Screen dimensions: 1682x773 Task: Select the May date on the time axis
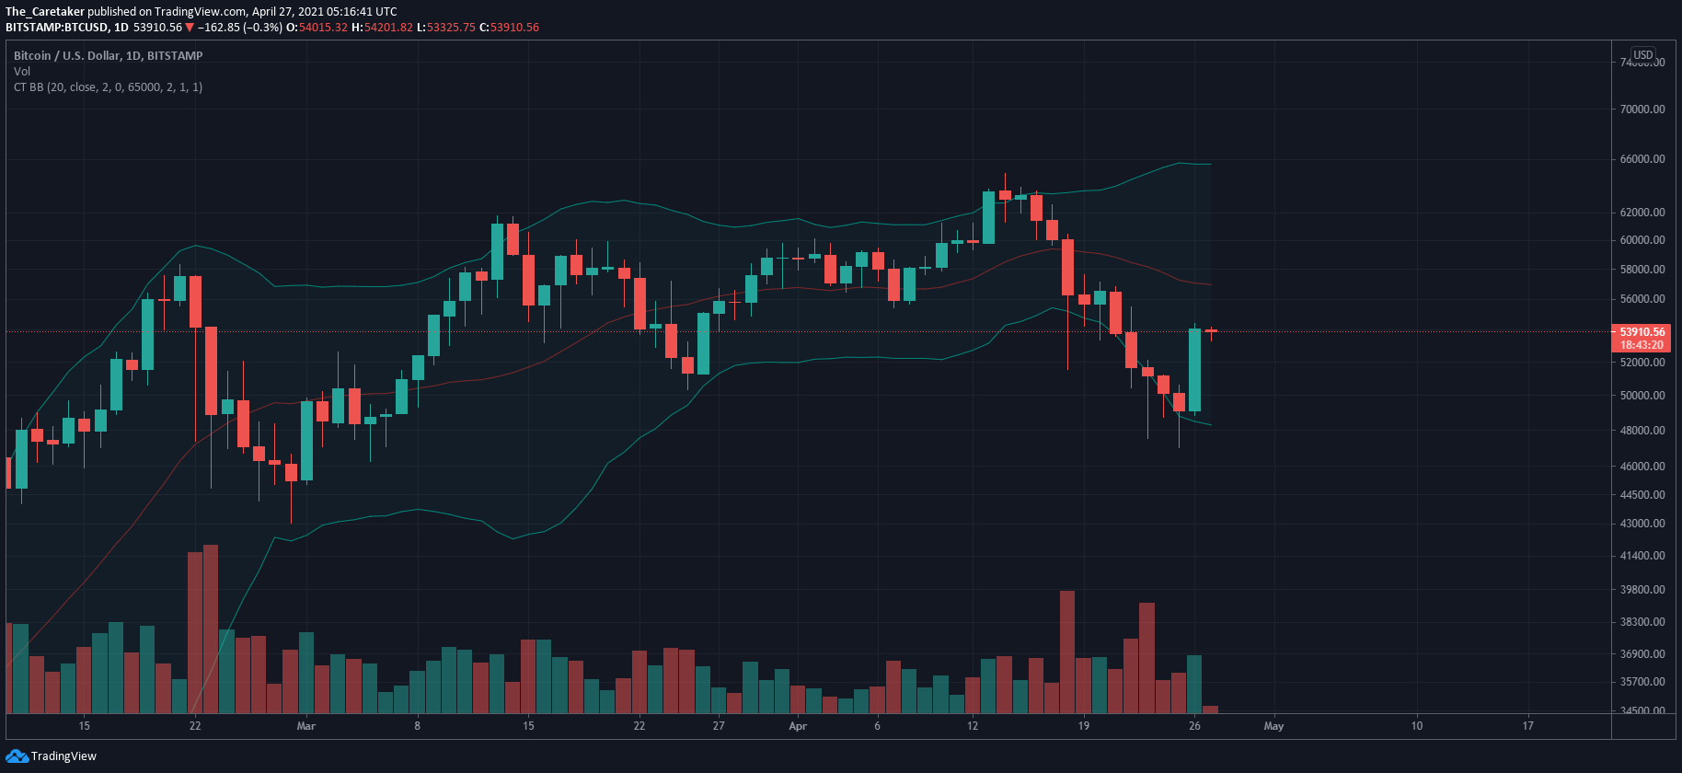(x=1273, y=726)
